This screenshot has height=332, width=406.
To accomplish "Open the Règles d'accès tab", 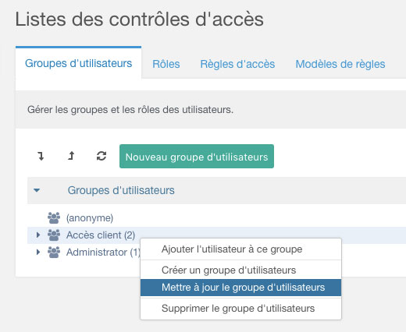I will point(237,64).
